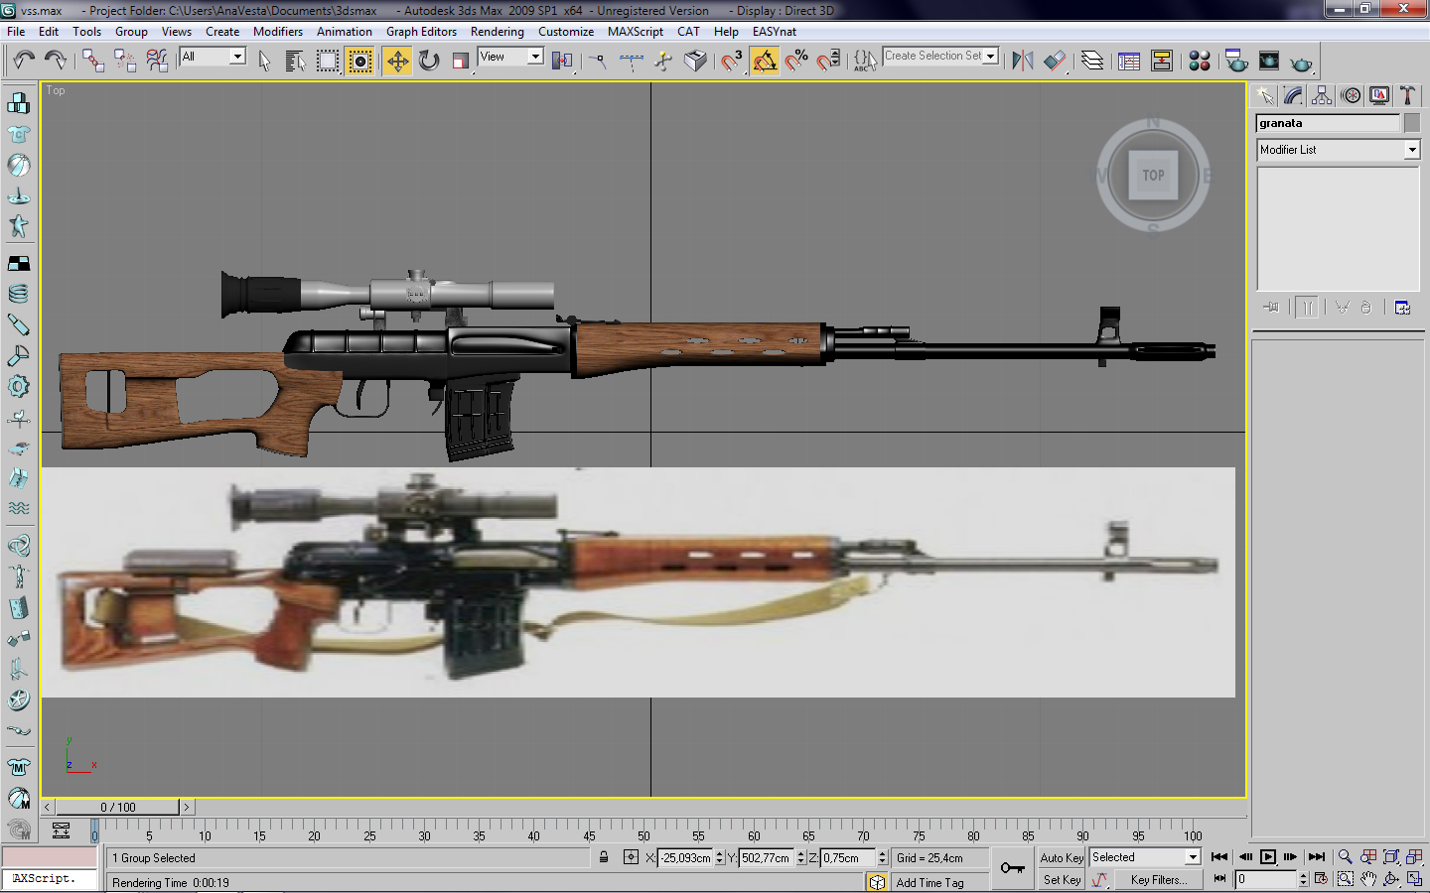This screenshot has width=1430, height=893.
Task: Open Rendered Frame Window icon
Action: click(1268, 61)
